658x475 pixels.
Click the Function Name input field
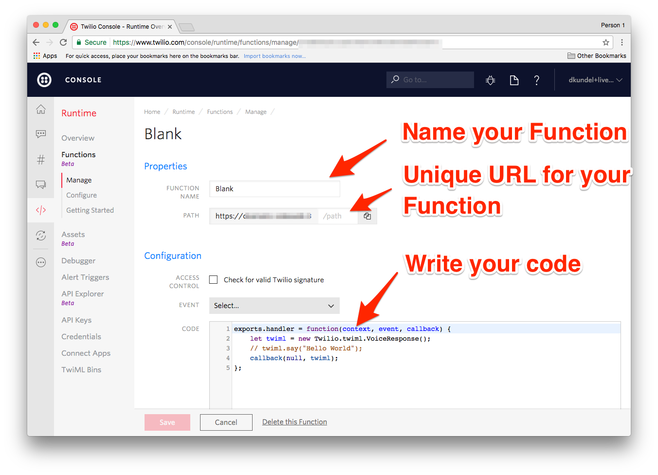tap(274, 189)
